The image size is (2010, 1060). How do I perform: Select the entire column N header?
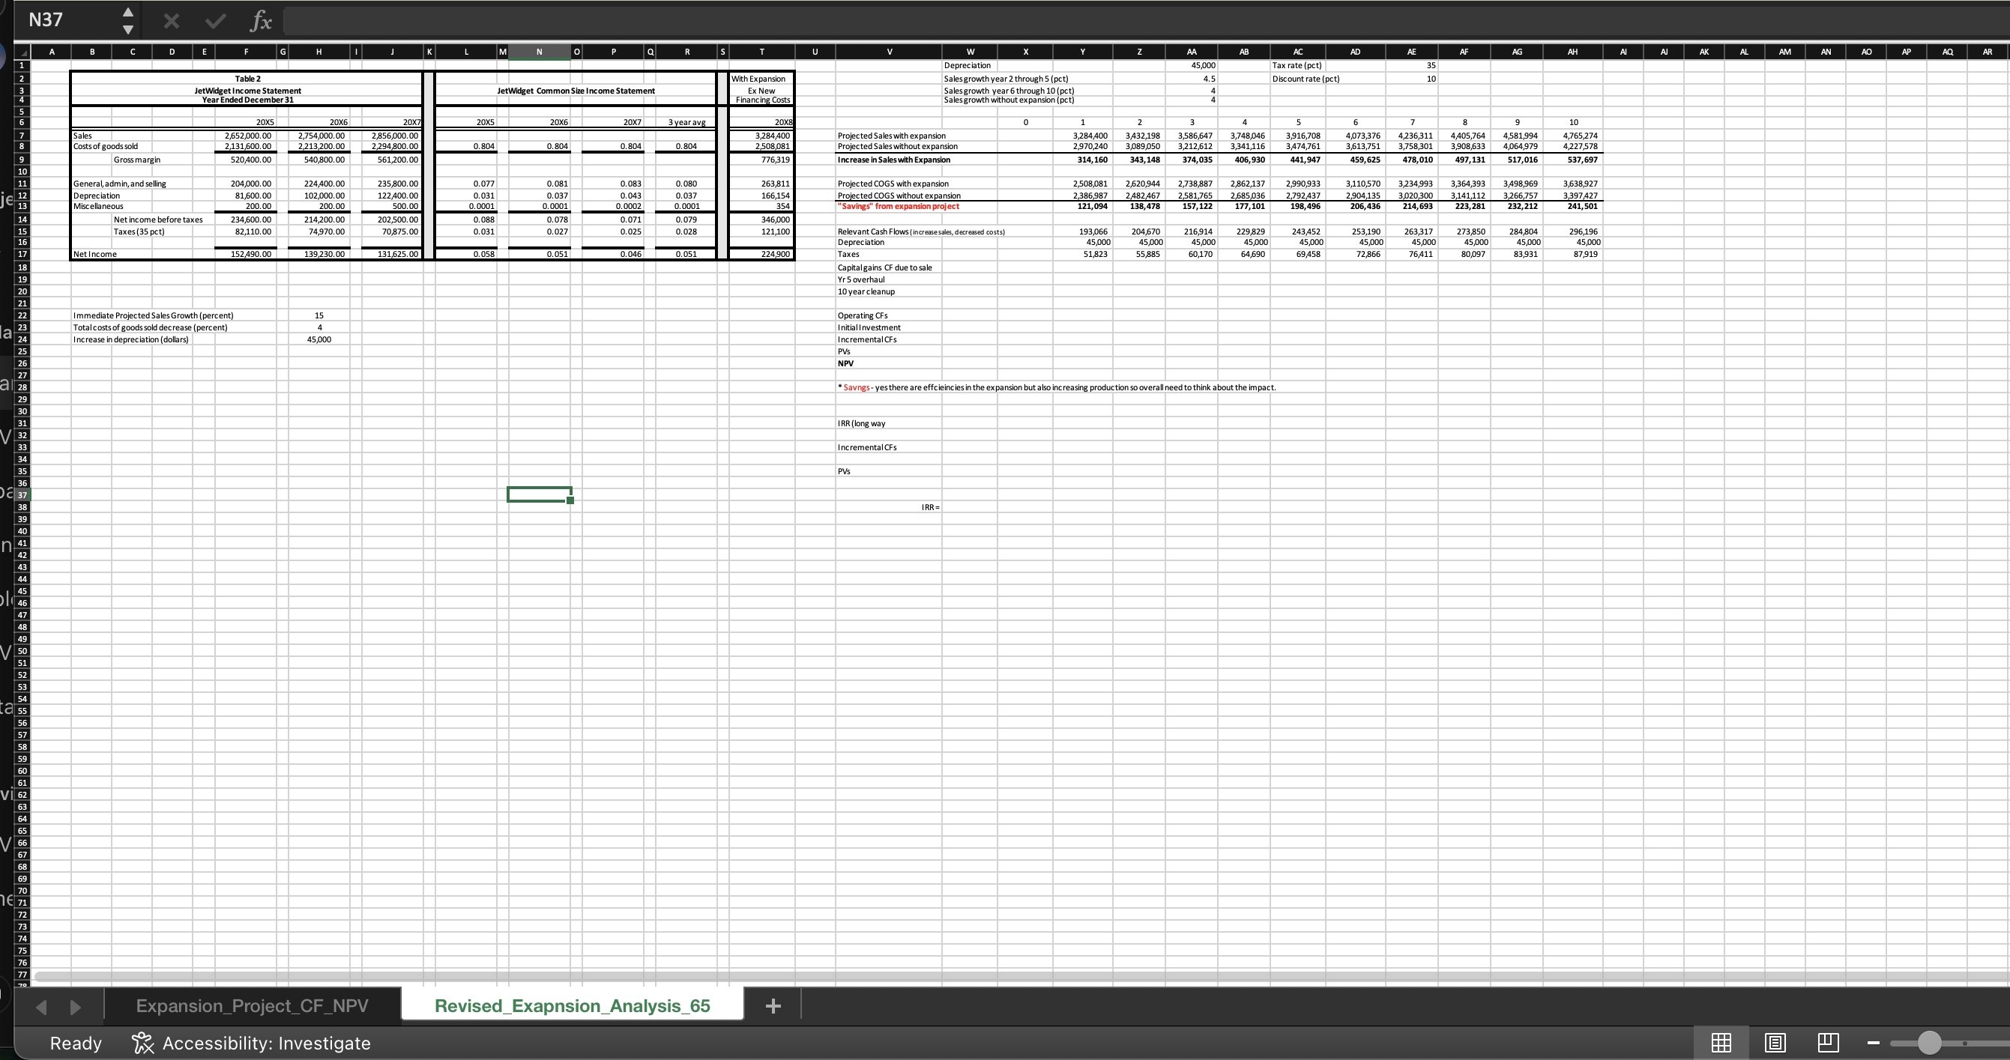click(x=538, y=52)
